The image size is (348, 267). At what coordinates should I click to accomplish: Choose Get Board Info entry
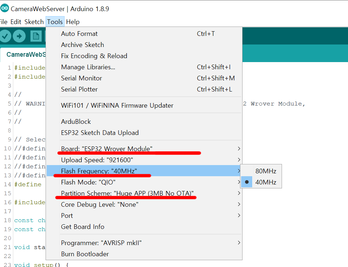(144, 226)
